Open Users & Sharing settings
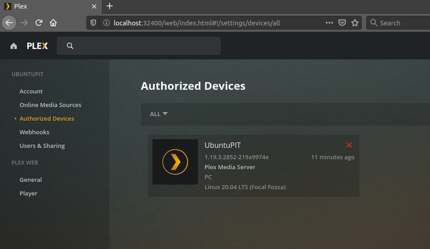Screen dimensions: 430x249 (x=42, y=146)
